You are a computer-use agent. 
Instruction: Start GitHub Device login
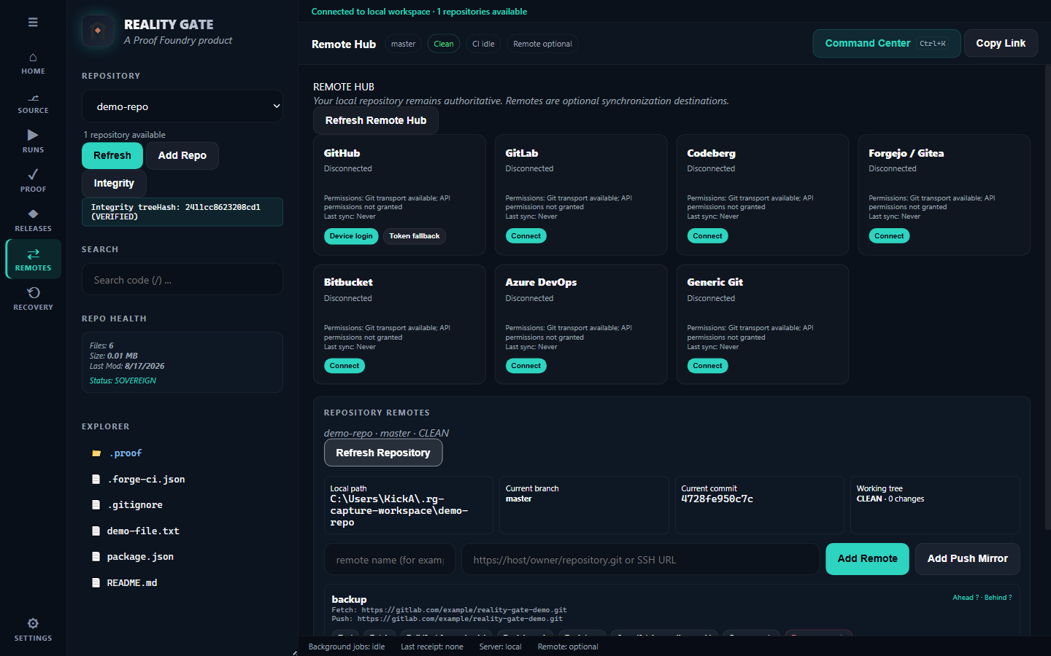351,236
